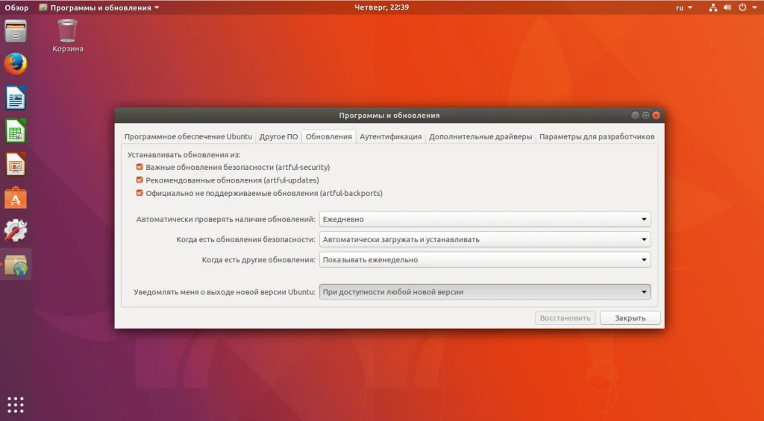The height and width of the screenshot is (421, 764).
Task: Click the Устанавливать обновления из: label
Action: (x=184, y=155)
